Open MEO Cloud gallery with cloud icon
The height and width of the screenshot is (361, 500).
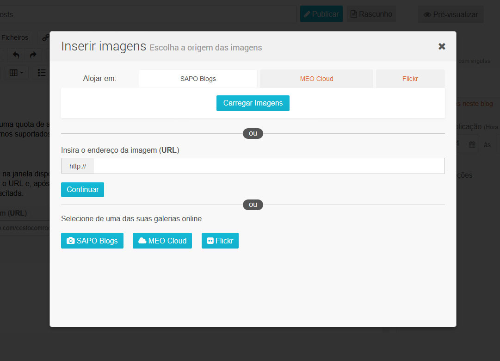[x=162, y=241]
